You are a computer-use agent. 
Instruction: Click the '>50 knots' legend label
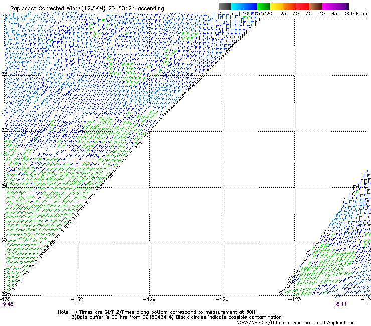[x=356, y=14]
